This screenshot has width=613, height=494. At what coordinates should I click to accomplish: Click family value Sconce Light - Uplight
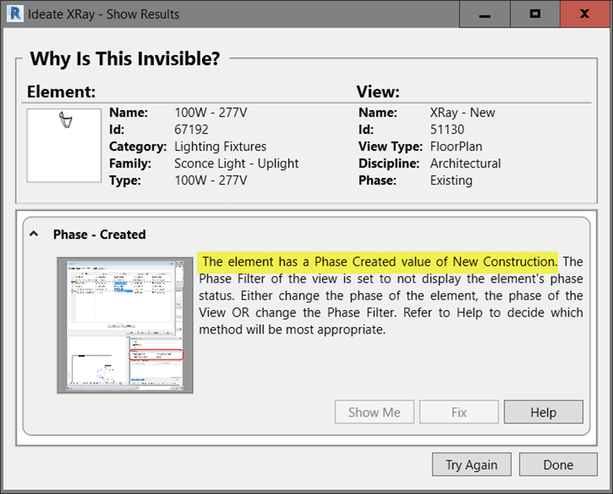click(x=236, y=164)
